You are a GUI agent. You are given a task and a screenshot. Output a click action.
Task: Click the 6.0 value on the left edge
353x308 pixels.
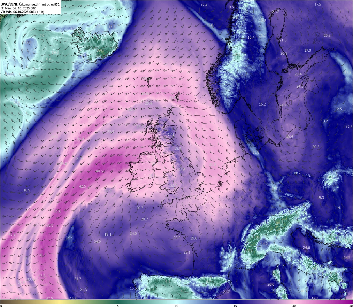28,87
